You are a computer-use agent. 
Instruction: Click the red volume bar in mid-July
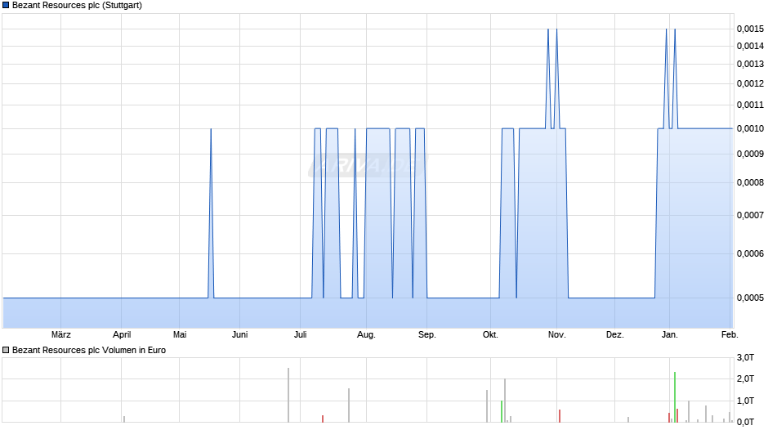323,419
